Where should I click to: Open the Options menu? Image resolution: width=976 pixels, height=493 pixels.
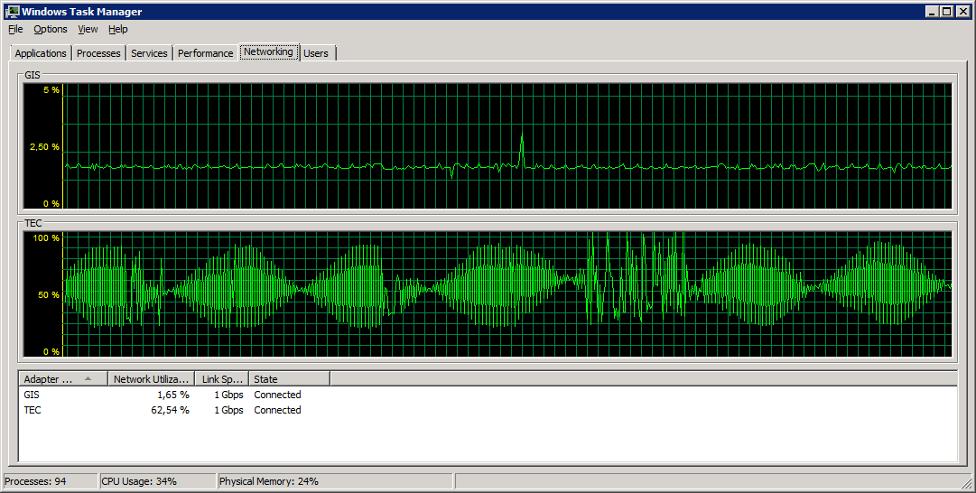click(x=51, y=29)
